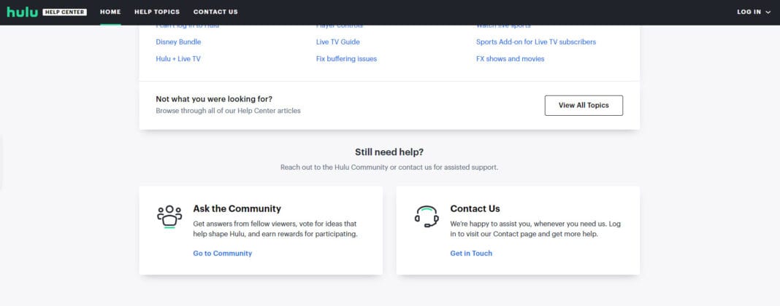Click the Still need help? heading
Screen dimensions: 780x306
pos(389,152)
